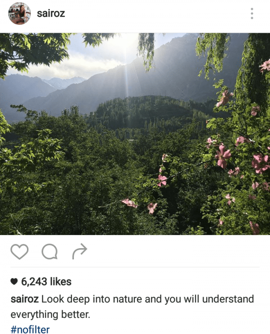Open the #nofilter hashtag
Viewport: 270px width, 334px height.
click(30, 330)
